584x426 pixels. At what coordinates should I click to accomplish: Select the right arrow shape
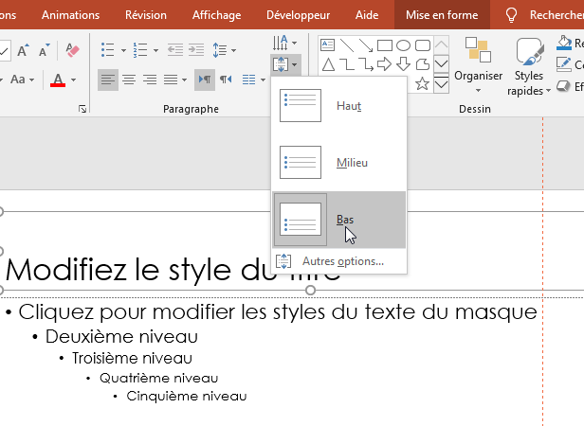tap(384, 63)
